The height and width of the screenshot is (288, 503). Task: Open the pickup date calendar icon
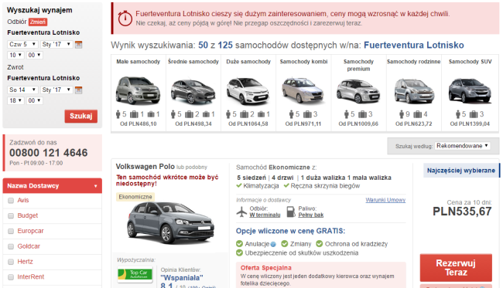[79, 45]
